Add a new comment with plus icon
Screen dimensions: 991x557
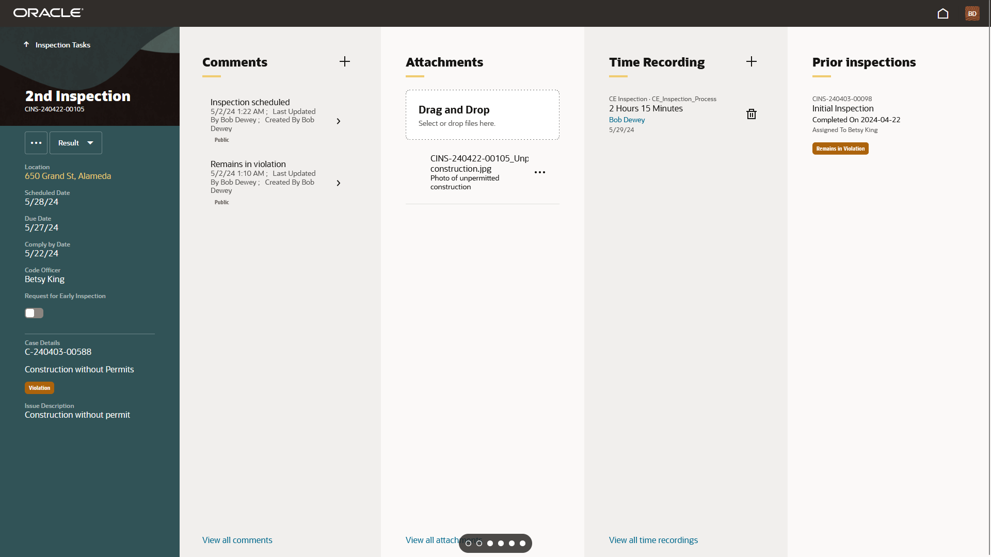pos(345,61)
